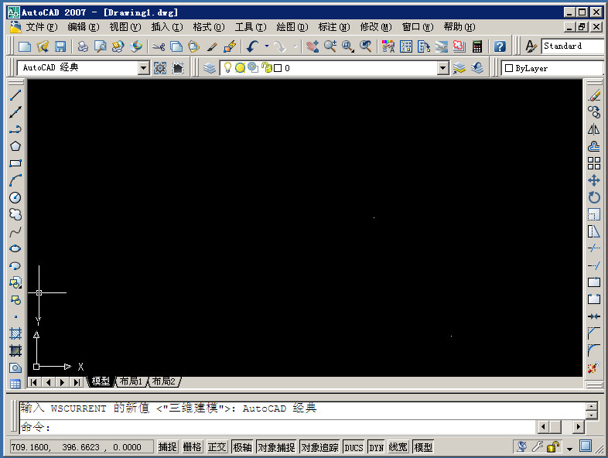Viewport: 608px width, 458px height.
Task: Toggle 捕捉 snap mode in status bar
Action: [168, 447]
